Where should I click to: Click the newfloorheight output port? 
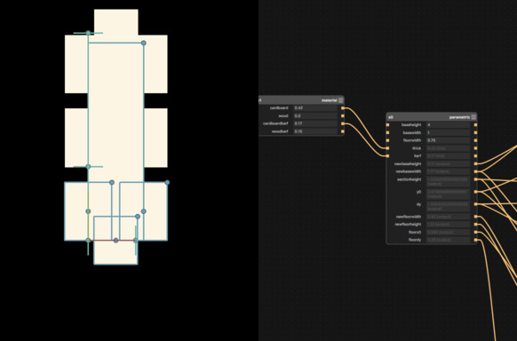click(475, 225)
